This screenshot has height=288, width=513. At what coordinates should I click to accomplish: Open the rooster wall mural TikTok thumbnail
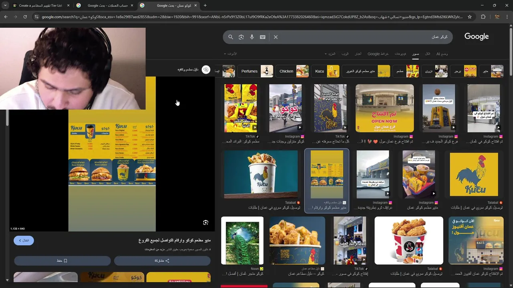330,108
